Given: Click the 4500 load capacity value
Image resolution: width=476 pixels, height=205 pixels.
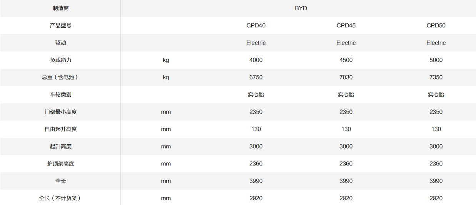Looking at the screenshot, I should click(346, 60).
